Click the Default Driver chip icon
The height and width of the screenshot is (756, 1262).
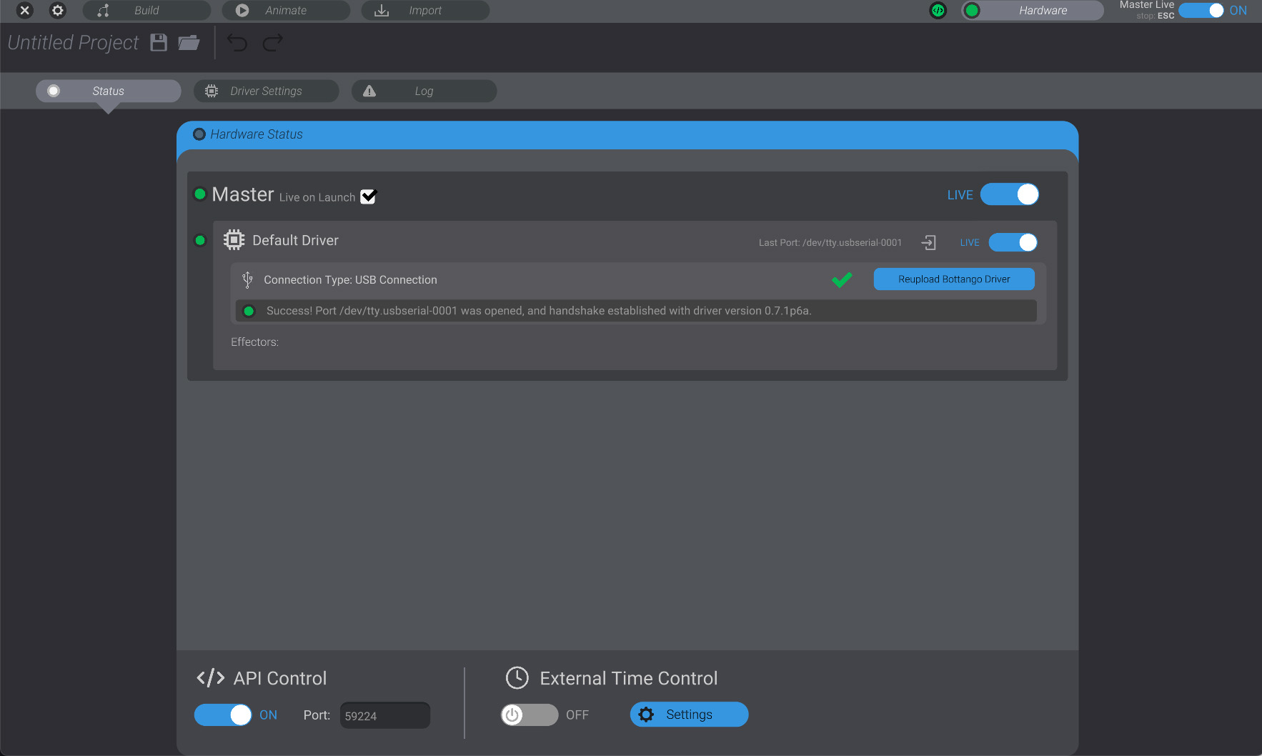(x=234, y=240)
